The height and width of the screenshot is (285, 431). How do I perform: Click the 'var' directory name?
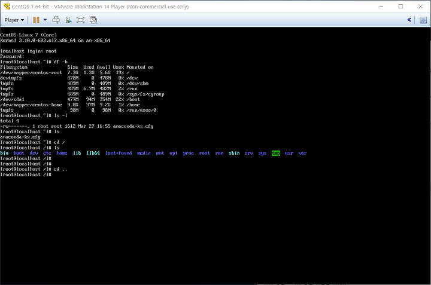[x=303, y=153]
